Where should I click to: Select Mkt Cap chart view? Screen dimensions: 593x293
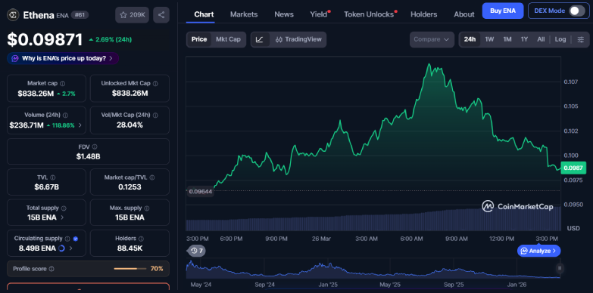point(228,39)
